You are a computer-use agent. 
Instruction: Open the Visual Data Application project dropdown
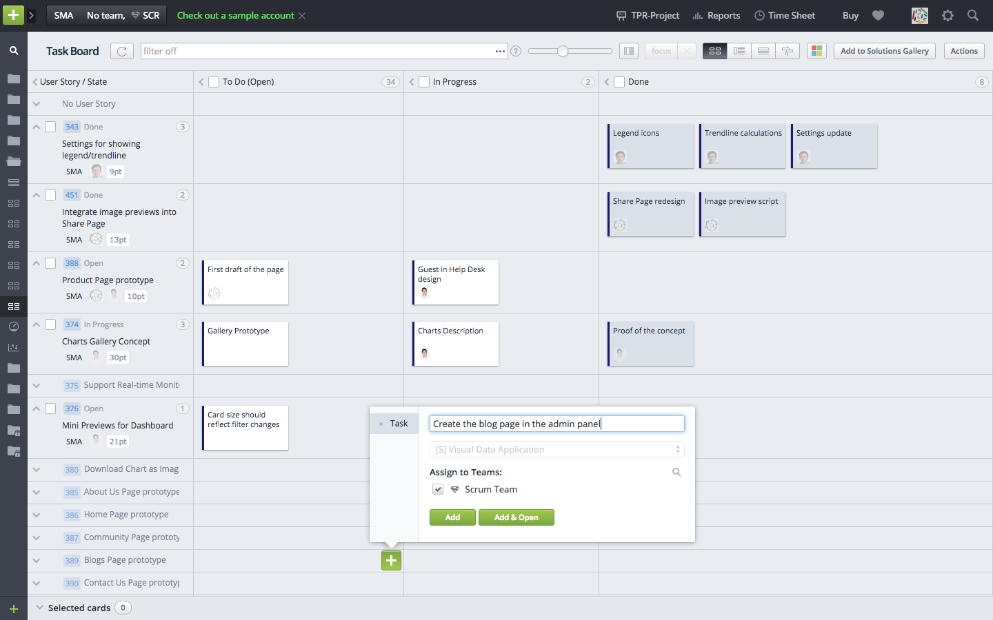coord(556,448)
